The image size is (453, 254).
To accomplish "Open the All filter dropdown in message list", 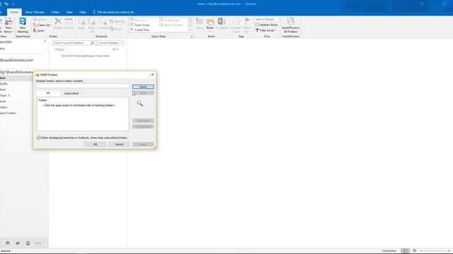I will tap(115, 49).
